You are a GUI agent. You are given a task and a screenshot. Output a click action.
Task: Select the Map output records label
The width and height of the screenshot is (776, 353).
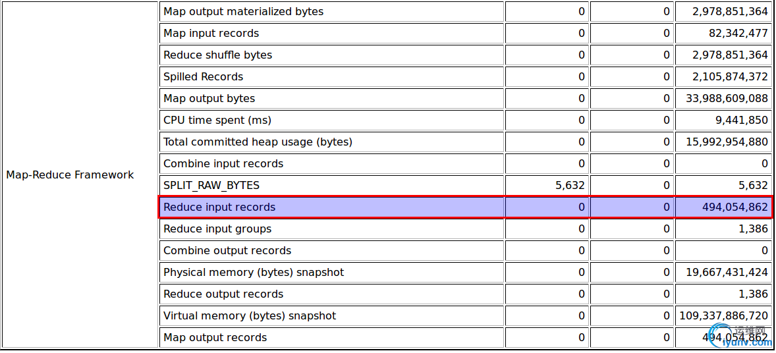click(215, 338)
